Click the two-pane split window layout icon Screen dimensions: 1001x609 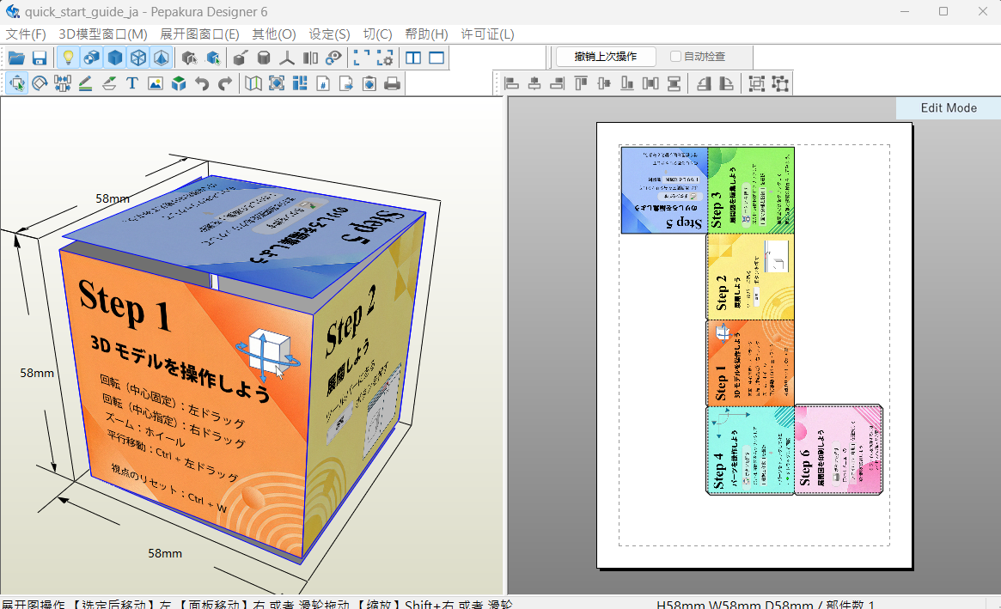(x=413, y=58)
